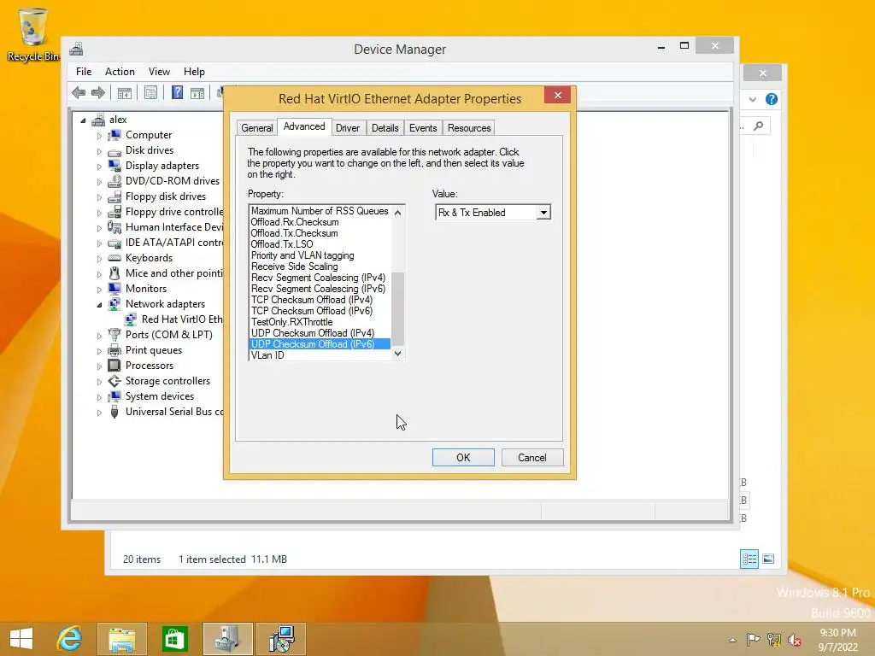Expand the Ports (COM & LPT) node

coord(99,335)
